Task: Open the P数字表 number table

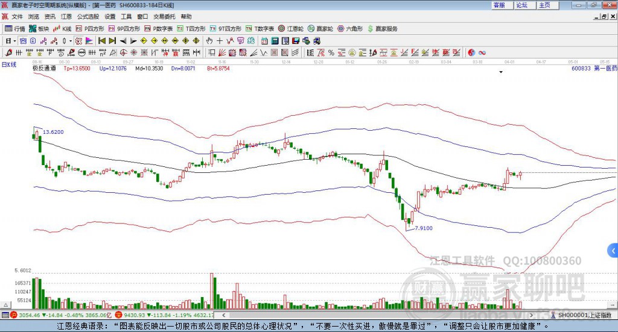Action: (x=159, y=29)
